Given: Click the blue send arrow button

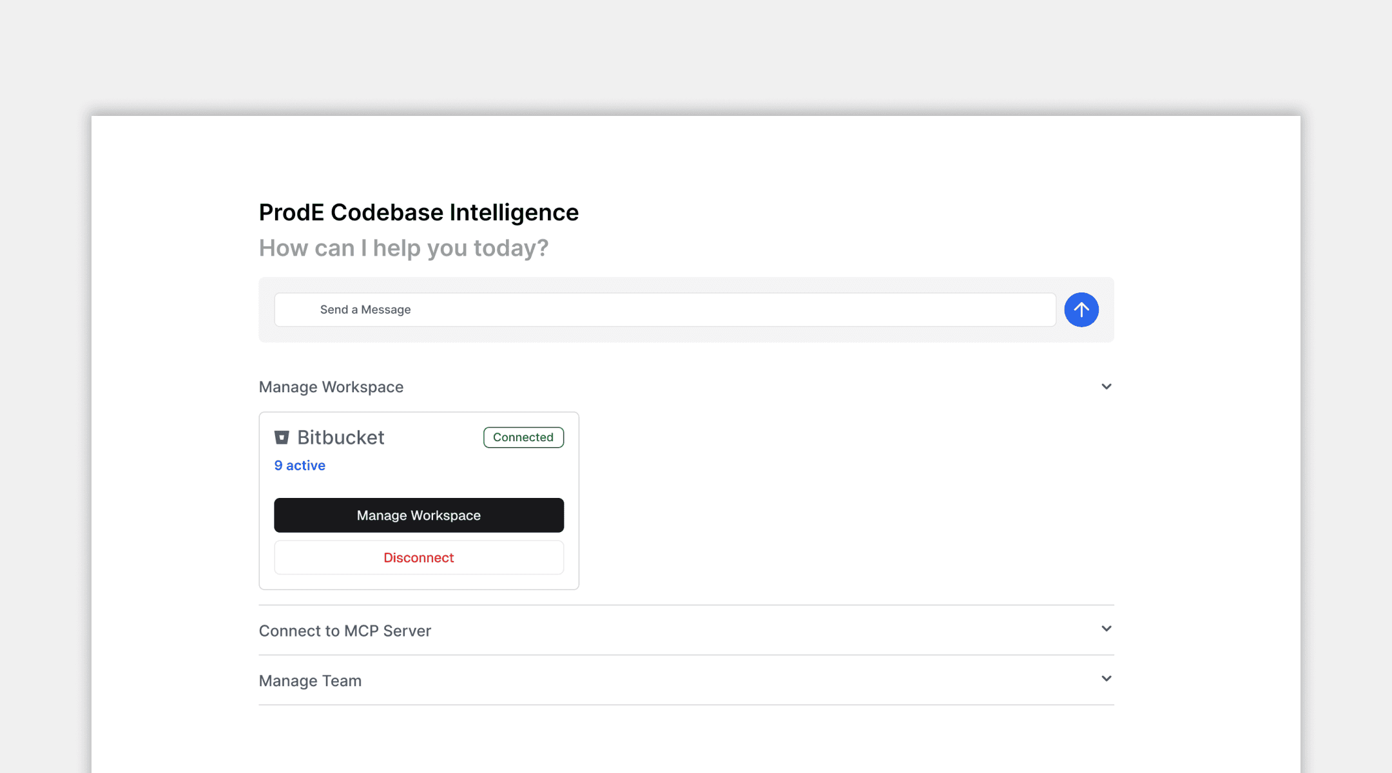Looking at the screenshot, I should (1081, 310).
